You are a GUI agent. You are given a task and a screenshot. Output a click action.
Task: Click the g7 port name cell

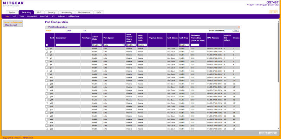click(51, 68)
